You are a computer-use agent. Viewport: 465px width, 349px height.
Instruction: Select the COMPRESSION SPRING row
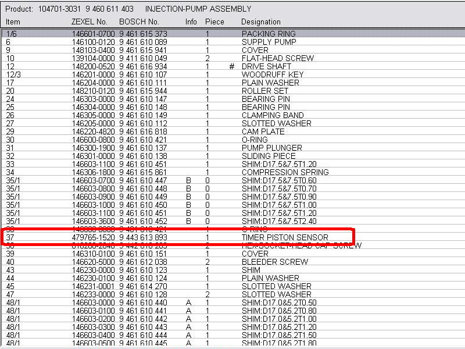tap(233, 172)
